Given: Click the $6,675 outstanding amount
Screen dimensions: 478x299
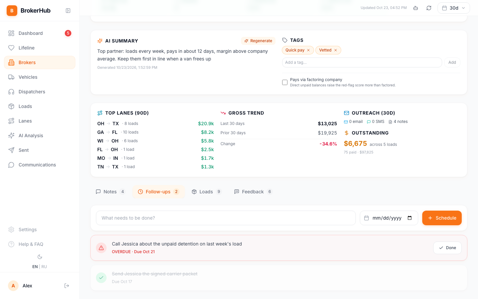Looking at the screenshot, I should coord(355,144).
